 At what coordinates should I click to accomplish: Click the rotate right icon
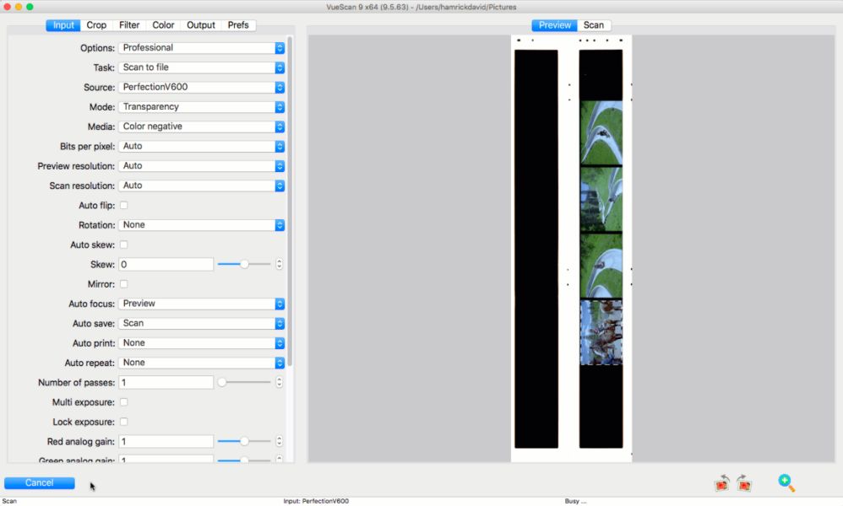pyautogui.click(x=744, y=483)
